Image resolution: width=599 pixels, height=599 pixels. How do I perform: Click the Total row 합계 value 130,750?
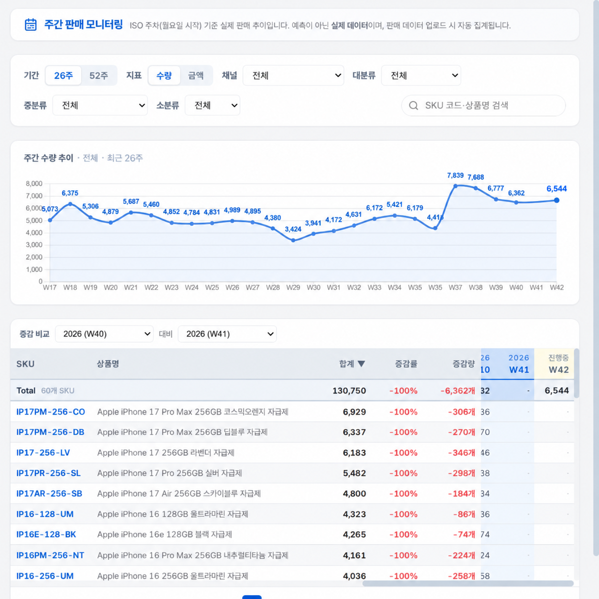[x=349, y=391]
